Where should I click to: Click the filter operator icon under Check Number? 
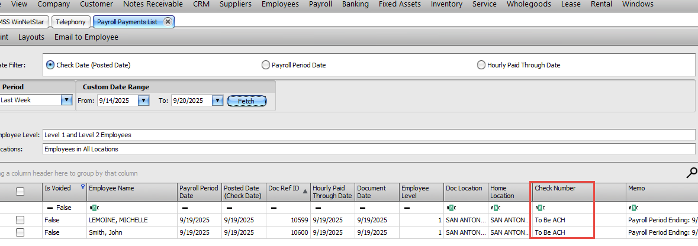(x=539, y=208)
